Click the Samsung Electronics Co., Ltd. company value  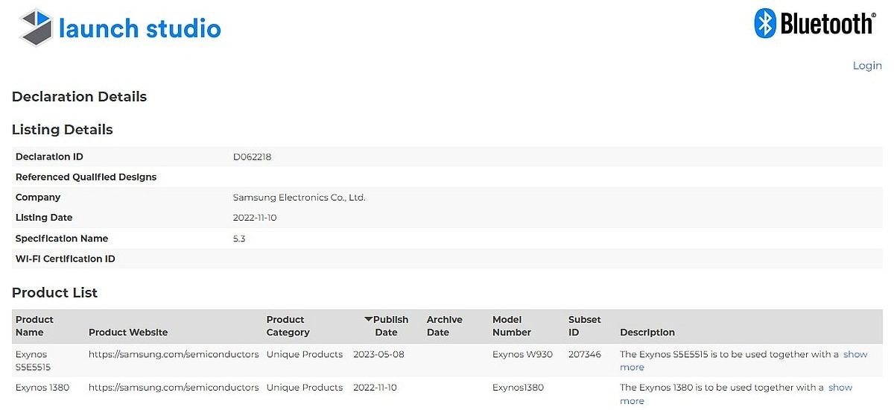point(299,198)
